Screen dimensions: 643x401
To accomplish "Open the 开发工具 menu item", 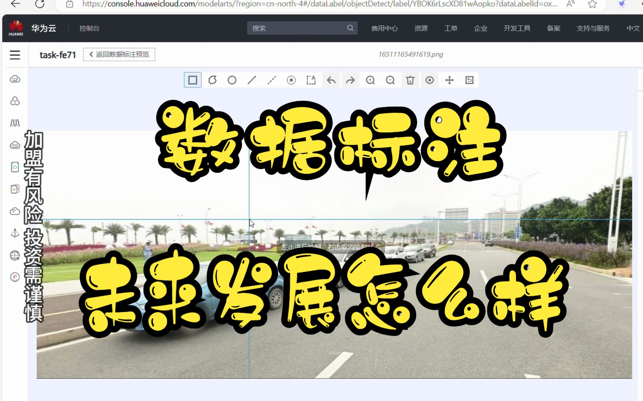I will (x=517, y=28).
